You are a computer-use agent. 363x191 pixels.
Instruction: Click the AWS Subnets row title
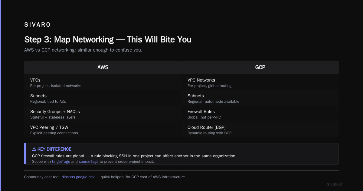tap(38, 96)
